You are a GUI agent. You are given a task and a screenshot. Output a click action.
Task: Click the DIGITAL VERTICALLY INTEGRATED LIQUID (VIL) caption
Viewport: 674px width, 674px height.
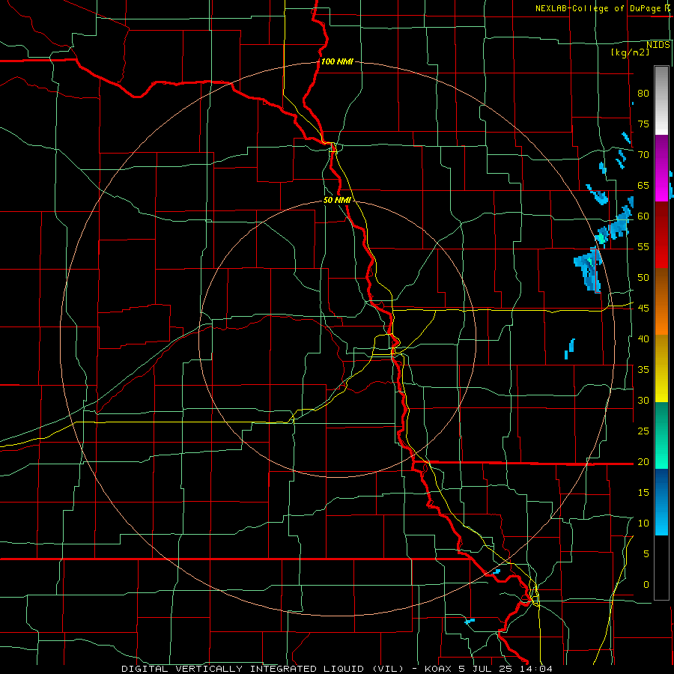click(264, 669)
